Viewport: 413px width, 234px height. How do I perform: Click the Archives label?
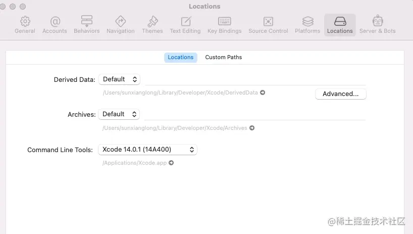[x=82, y=115]
